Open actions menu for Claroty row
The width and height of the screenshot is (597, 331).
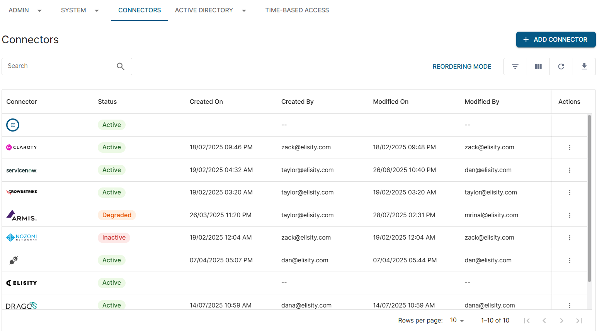[x=569, y=147]
